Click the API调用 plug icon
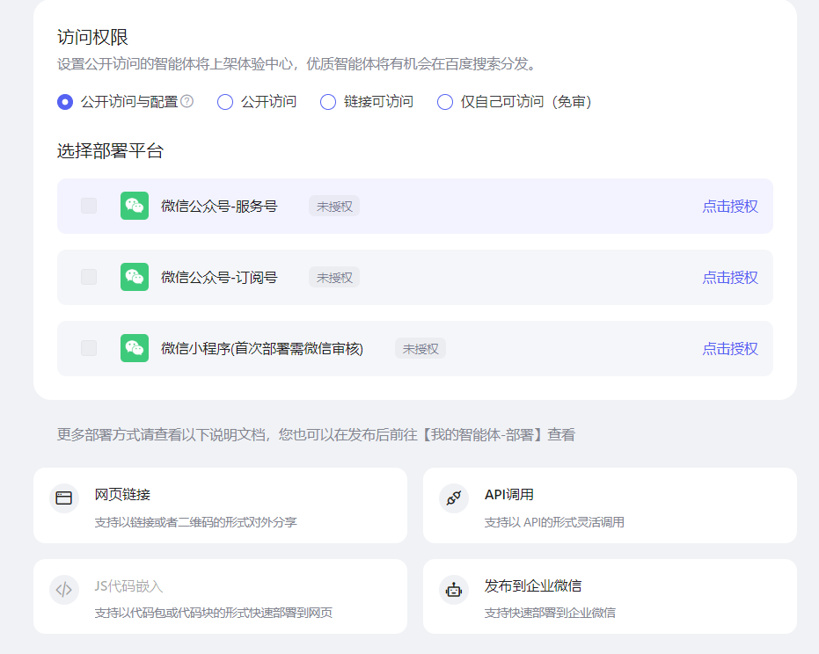 coord(454,498)
